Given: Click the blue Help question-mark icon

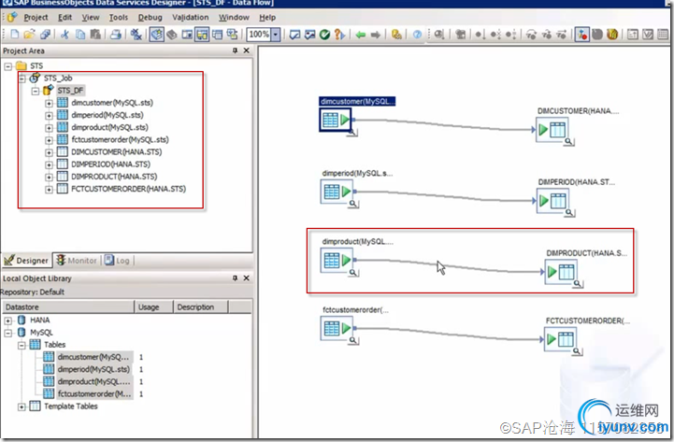Looking at the screenshot, I should click(417, 35).
